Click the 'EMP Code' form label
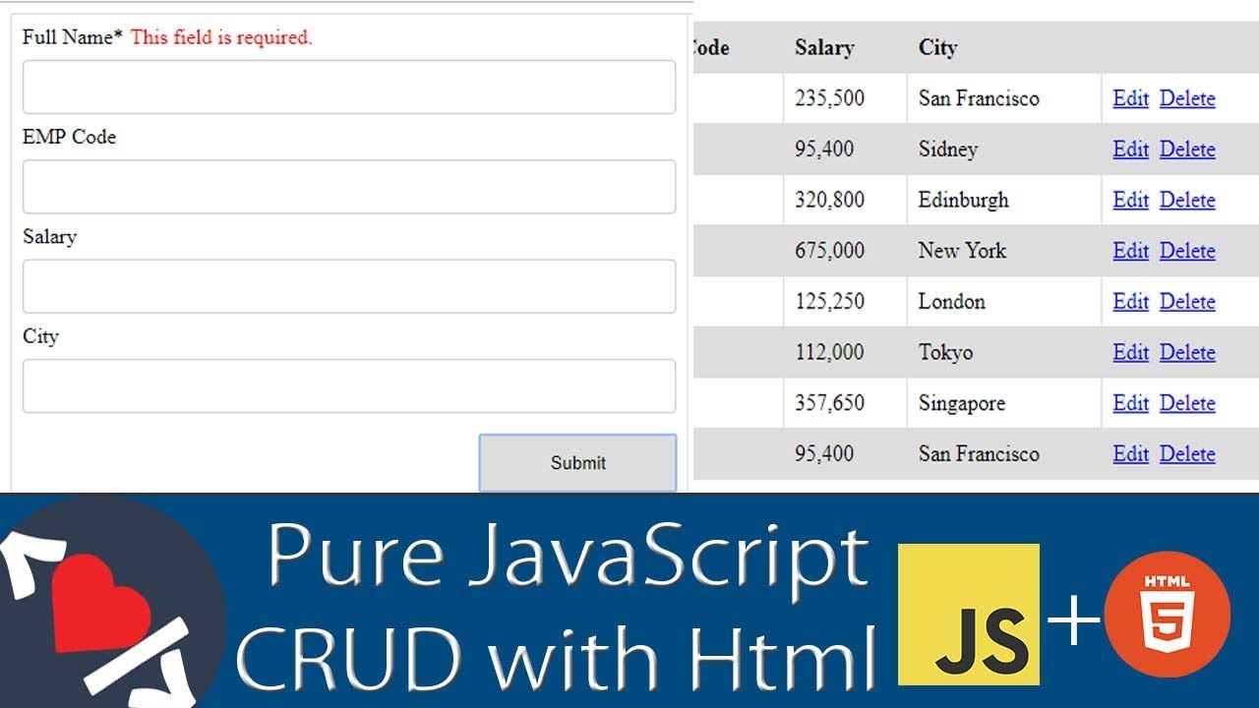Image resolution: width=1259 pixels, height=708 pixels. tap(69, 137)
